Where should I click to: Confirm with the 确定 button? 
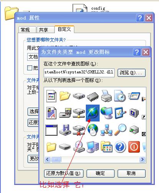100,173
